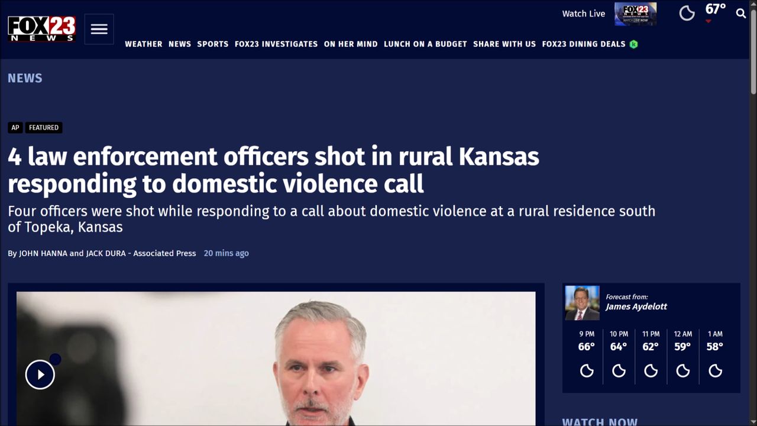Open the Sports menu item
The width and height of the screenshot is (757, 426).
[x=213, y=44]
